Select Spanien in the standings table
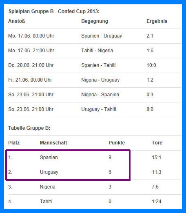The image size is (186, 213). [x=49, y=158]
